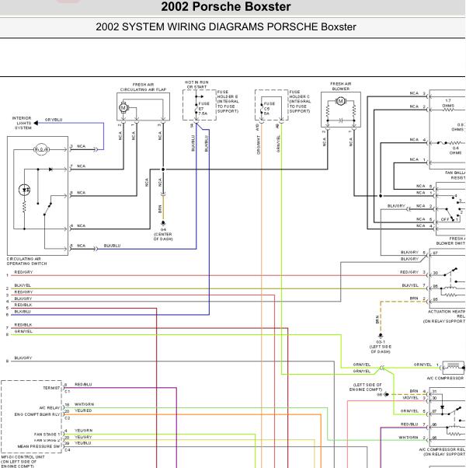Click the YEL/BLU wire label
This screenshot has height=468, width=466.
pos(83,444)
